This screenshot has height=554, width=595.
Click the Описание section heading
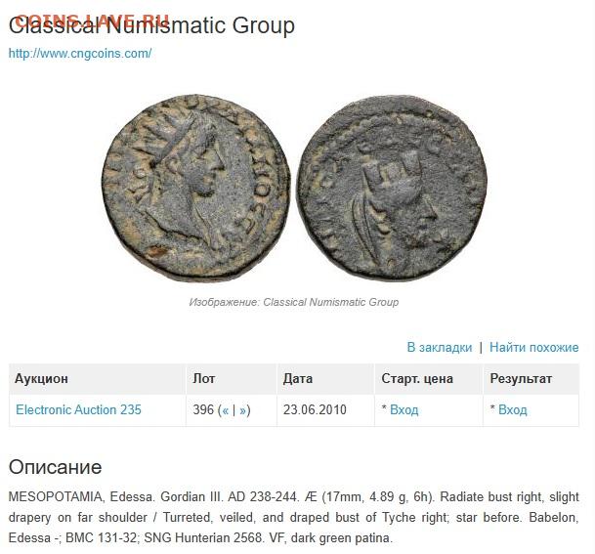pos(55,467)
